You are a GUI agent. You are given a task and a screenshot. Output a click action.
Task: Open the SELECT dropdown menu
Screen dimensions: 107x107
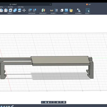[x=87, y=13]
